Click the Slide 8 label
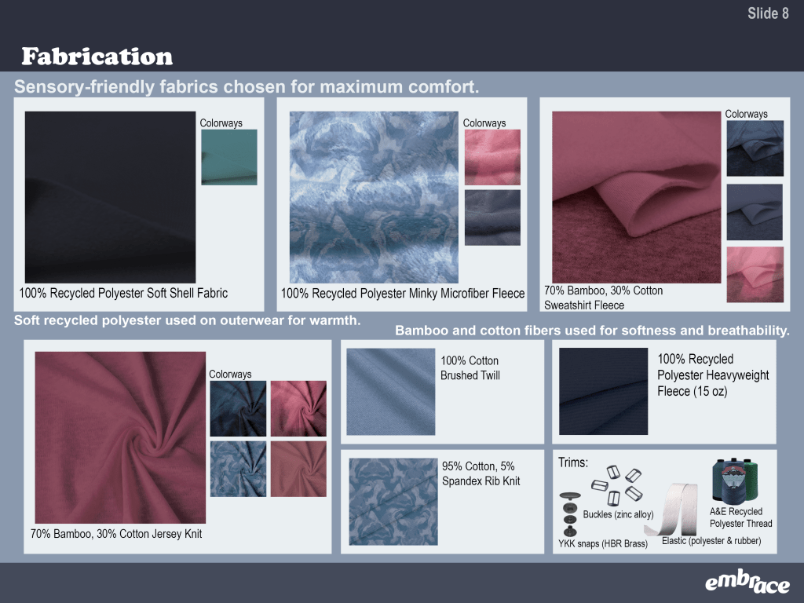The height and width of the screenshot is (603, 804). (x=767, y=13)
